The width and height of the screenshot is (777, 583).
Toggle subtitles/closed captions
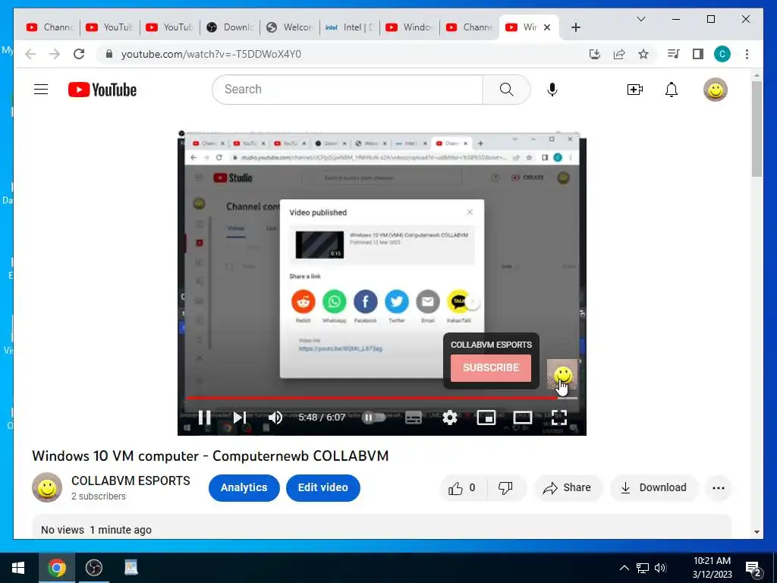[414, 418]
